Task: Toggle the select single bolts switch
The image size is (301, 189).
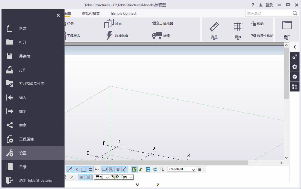Action: click(x=97, y=169)
